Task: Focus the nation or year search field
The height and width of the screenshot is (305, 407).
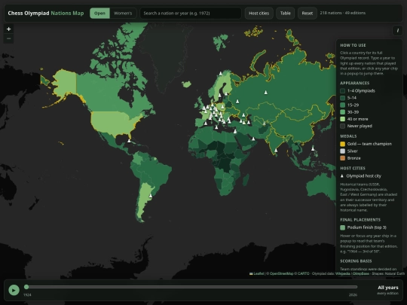Action: [191, 14]
